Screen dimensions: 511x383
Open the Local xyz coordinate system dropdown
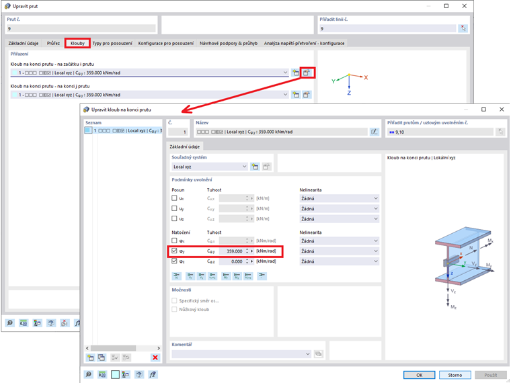tap(245, 167)
